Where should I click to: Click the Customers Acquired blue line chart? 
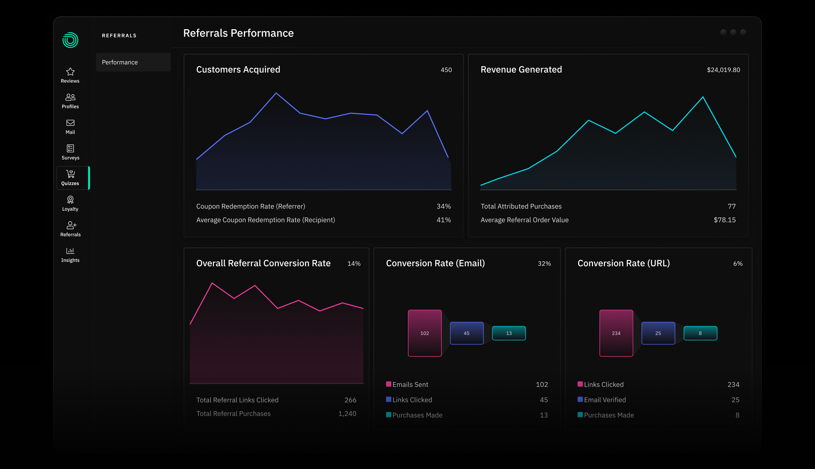point(323,141)
